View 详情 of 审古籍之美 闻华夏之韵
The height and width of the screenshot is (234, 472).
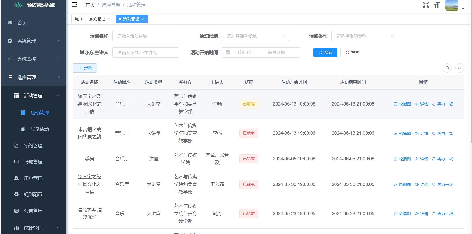point(421,133)
